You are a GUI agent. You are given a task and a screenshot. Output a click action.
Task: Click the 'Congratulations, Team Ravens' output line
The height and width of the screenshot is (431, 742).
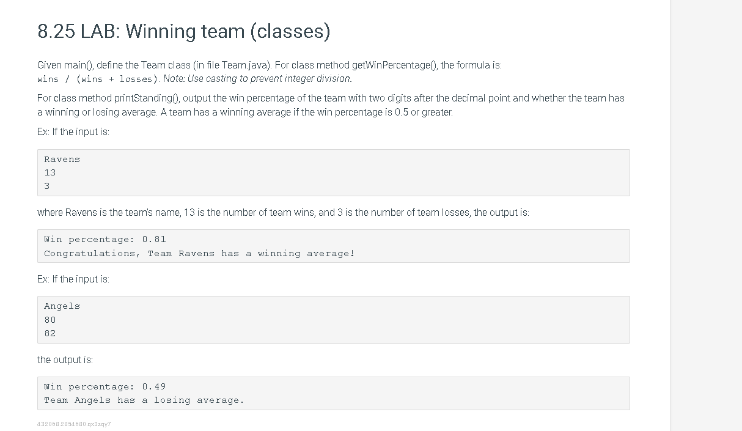[x=199, y=253]
